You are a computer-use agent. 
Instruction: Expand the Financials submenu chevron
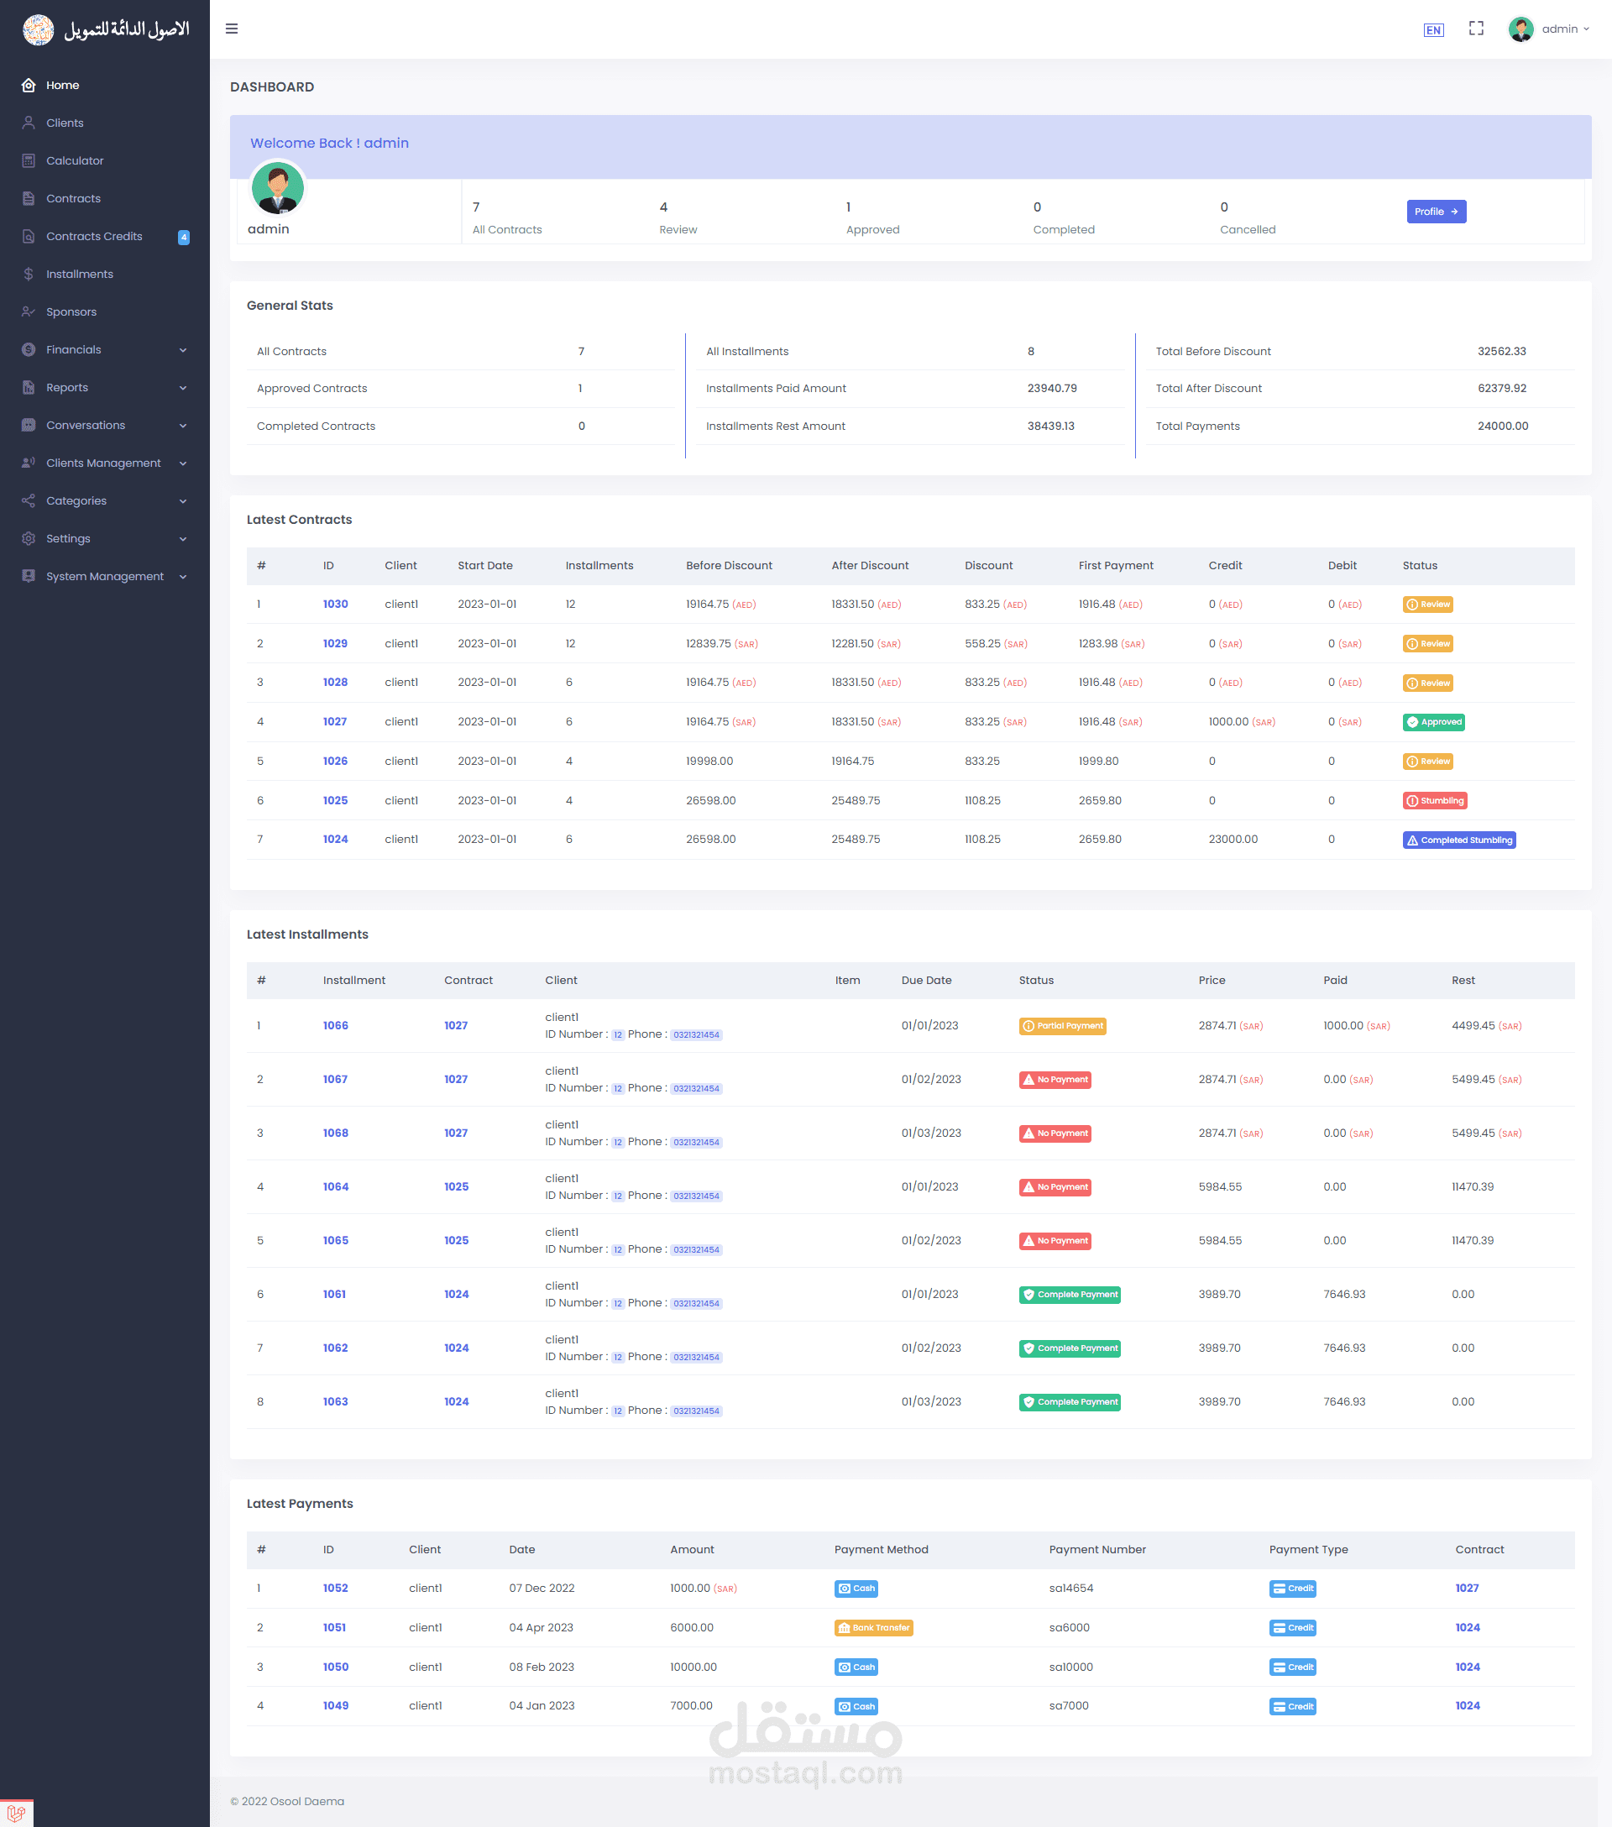pos(183,350)
